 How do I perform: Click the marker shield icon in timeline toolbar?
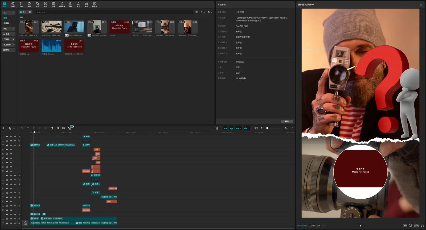[58, 128]
